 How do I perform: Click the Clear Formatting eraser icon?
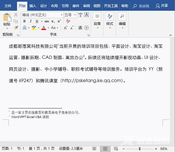coord(68,21)
